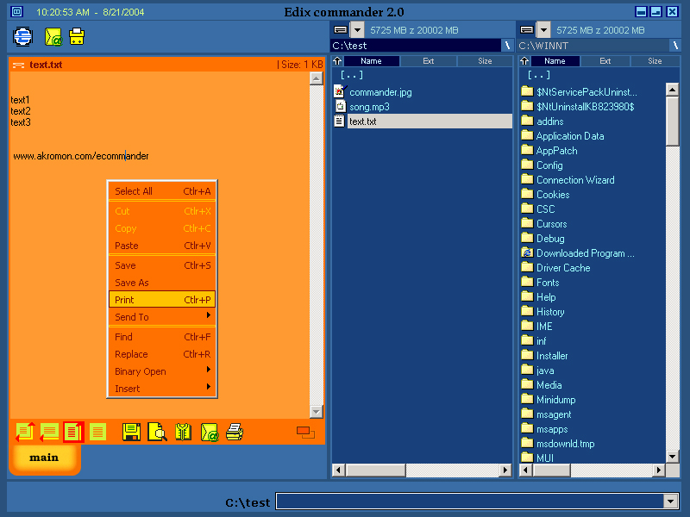Jump to root with left panel backslash button
The height and width of the screenshot is (517, 690).
coord(507,46)
